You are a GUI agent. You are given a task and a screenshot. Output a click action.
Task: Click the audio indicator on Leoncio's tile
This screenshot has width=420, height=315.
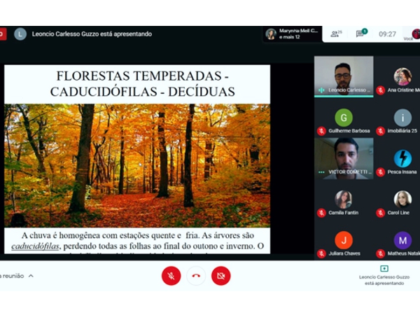(x=321, y=90)
